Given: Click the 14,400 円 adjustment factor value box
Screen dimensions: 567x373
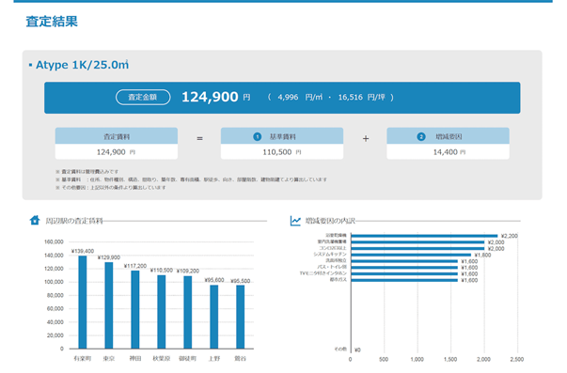Looking at the screenshot, I should click(448, 152).
